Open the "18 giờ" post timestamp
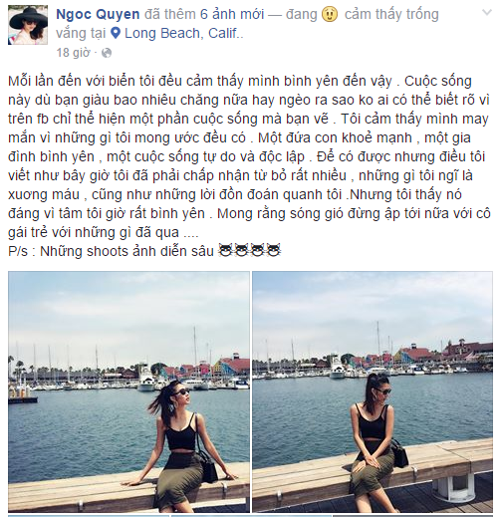Viewport: 500px width, 517px height. pos(73,53)
